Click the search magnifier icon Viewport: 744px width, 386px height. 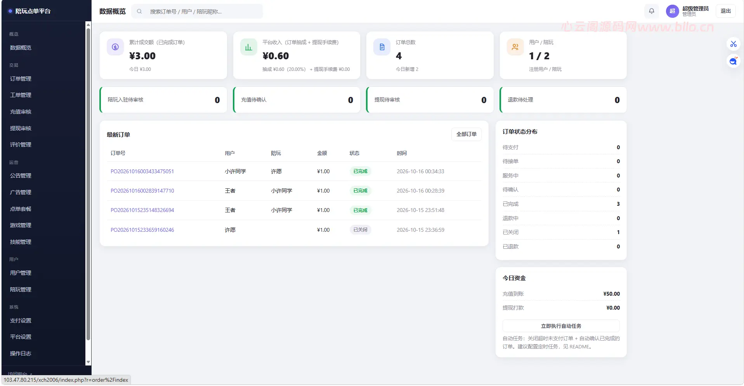139,12
